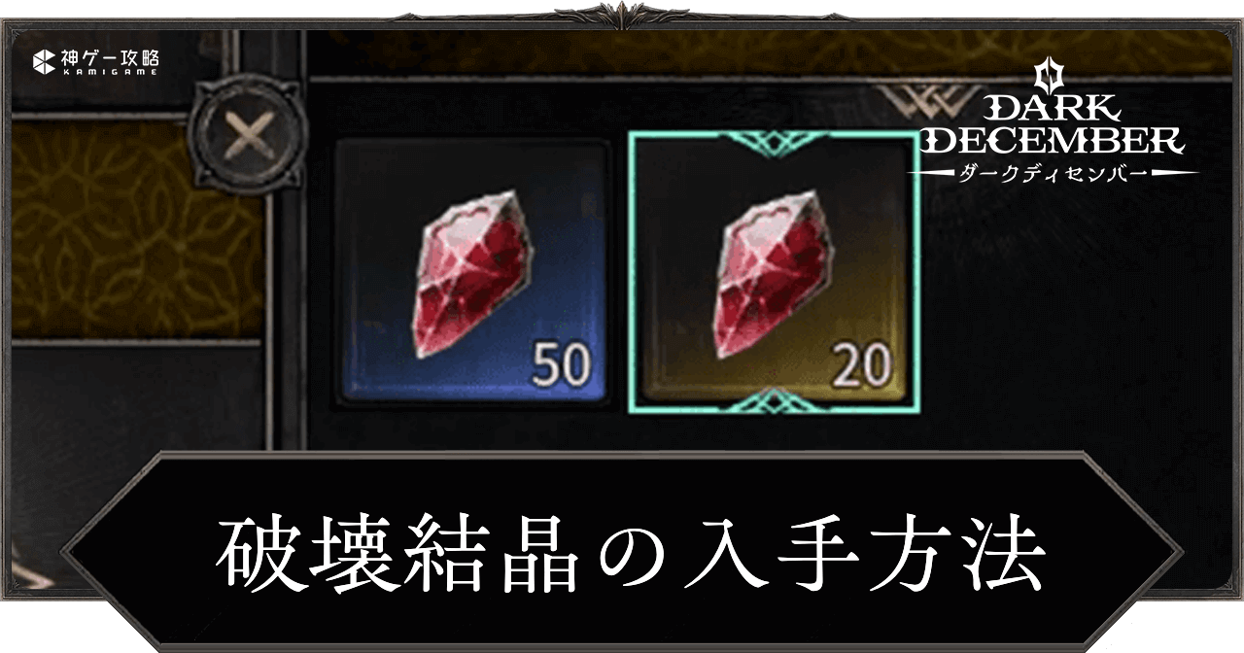Screen dimensions: 1244x653
Task: Click the ダークディセンバー katakana subtitle
Action: pyautogui.click(x=1053, y=174)
